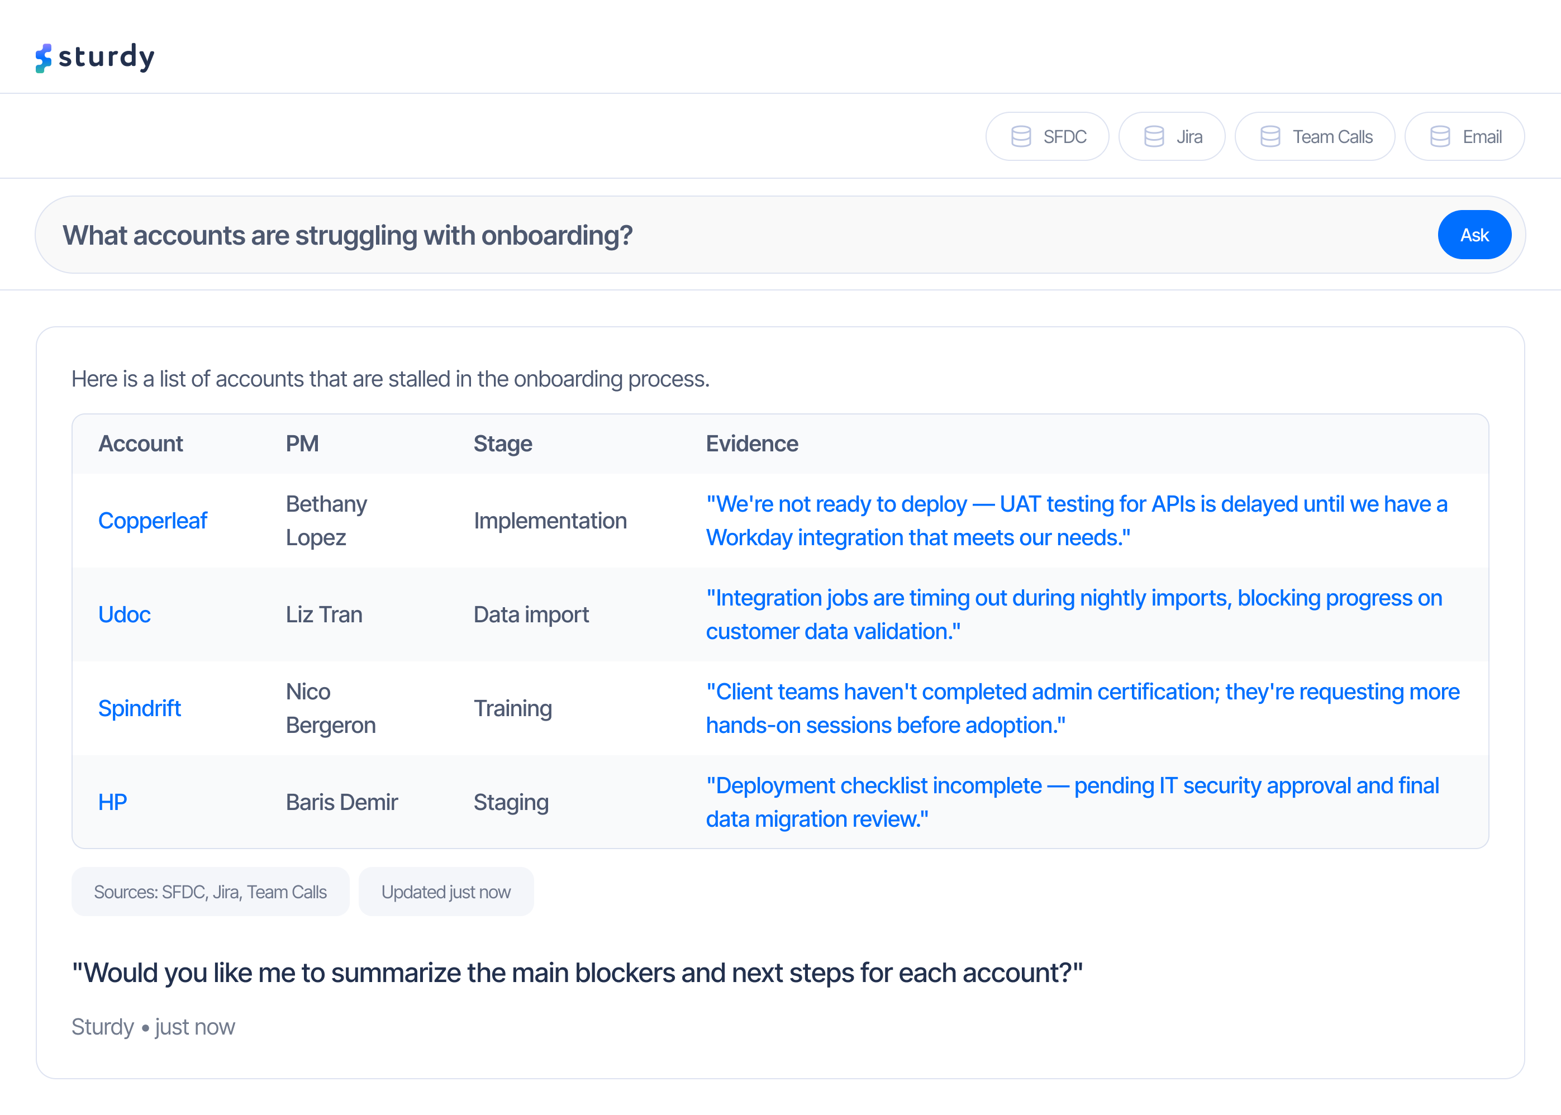Click the Jira database icon
Image resolution: width=1561 pixels, height=1115 pixels.
(1153, 137)
